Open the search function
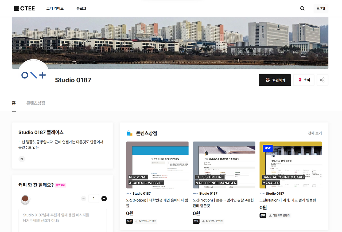The image size is (342, 232). coord(302,8)
